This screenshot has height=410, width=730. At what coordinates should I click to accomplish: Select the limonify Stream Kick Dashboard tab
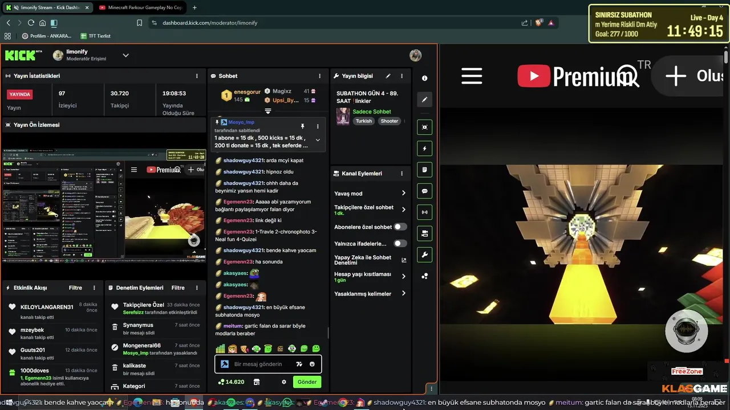coord(48,7)
